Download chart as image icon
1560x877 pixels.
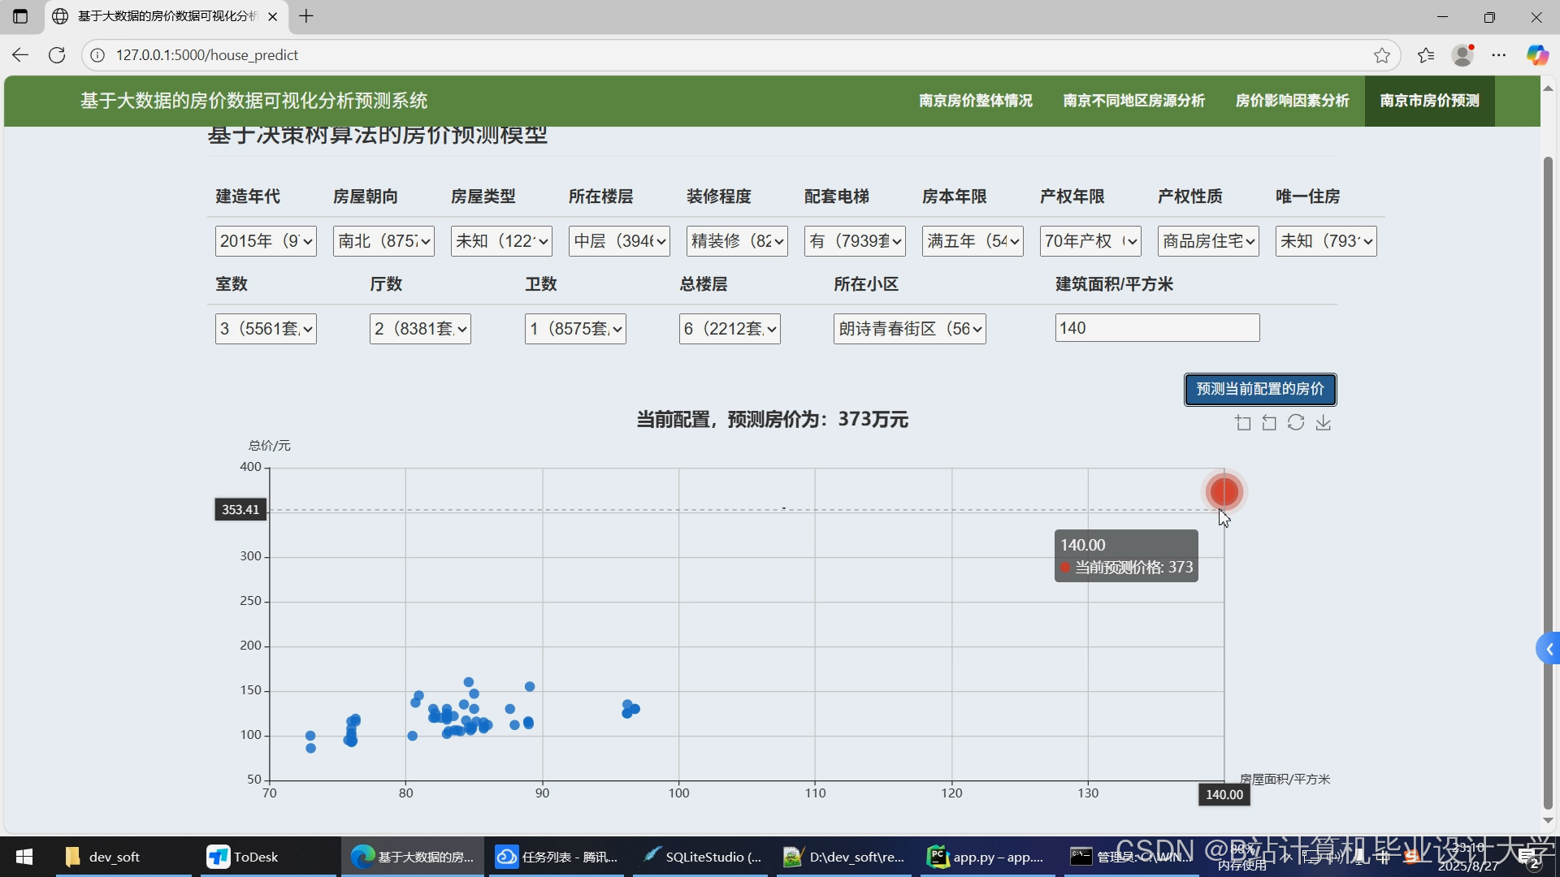click(x=1324, y=422)
